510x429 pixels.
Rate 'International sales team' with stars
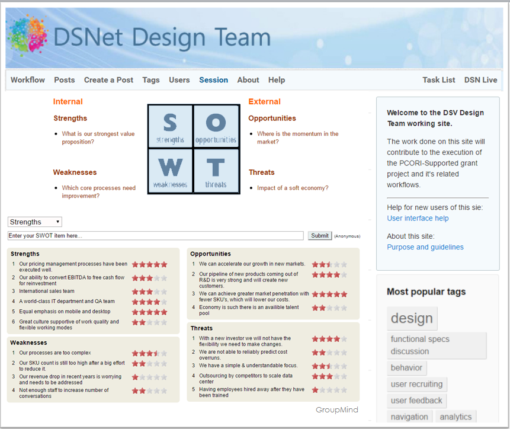coord(149,292)
